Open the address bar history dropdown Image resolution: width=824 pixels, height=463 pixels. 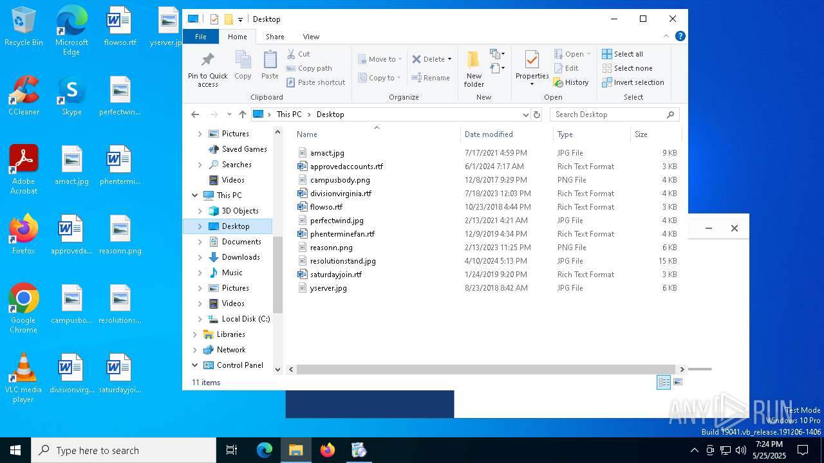tap(526, 114)
